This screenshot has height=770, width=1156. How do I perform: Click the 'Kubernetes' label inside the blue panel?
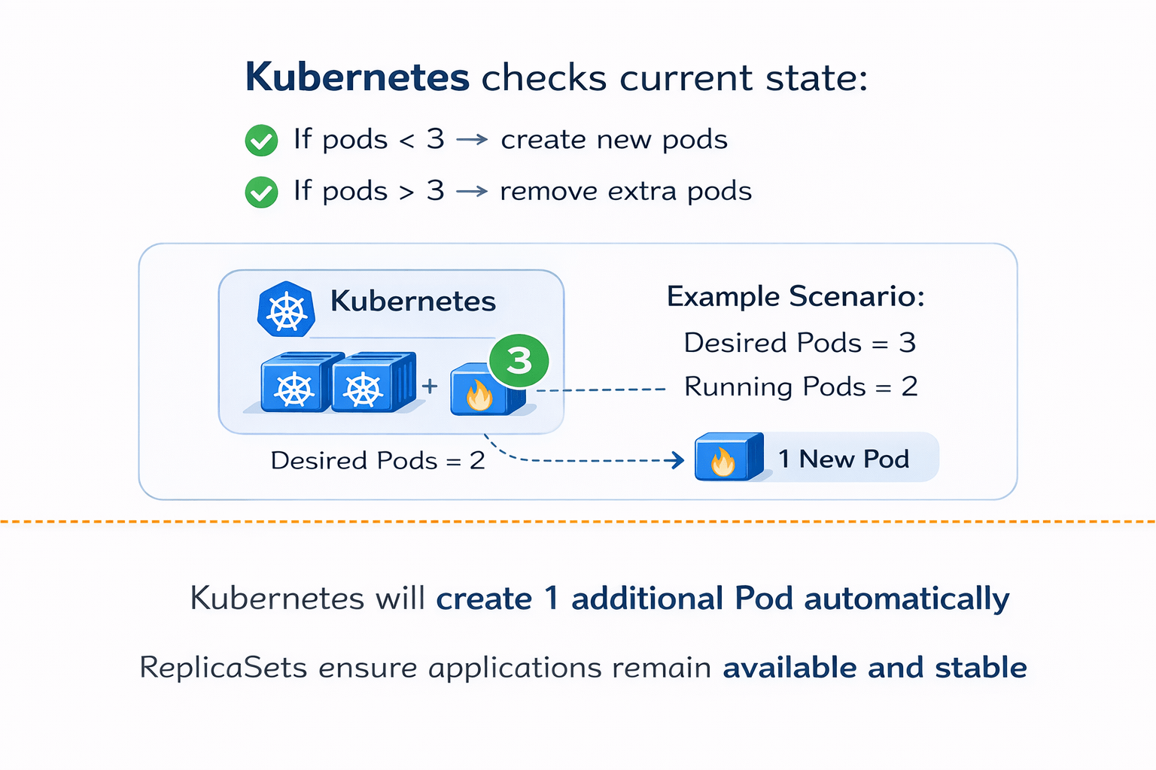pyautogui.click(x=413, y=302)
